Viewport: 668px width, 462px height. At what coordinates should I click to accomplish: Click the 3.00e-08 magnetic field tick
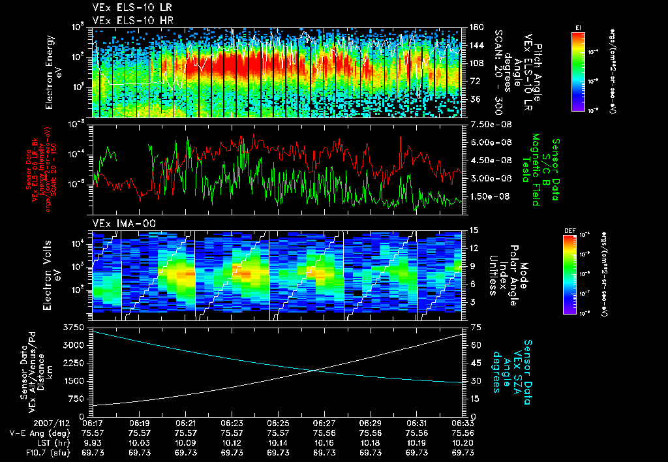pyautogui.click(x=490, y=178)
